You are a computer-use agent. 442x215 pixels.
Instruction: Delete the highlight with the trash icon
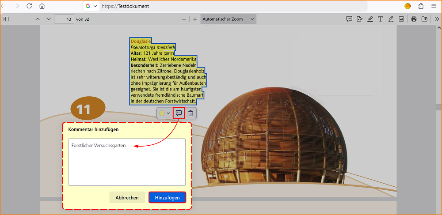pyautogui.click(x=191, y=113)
